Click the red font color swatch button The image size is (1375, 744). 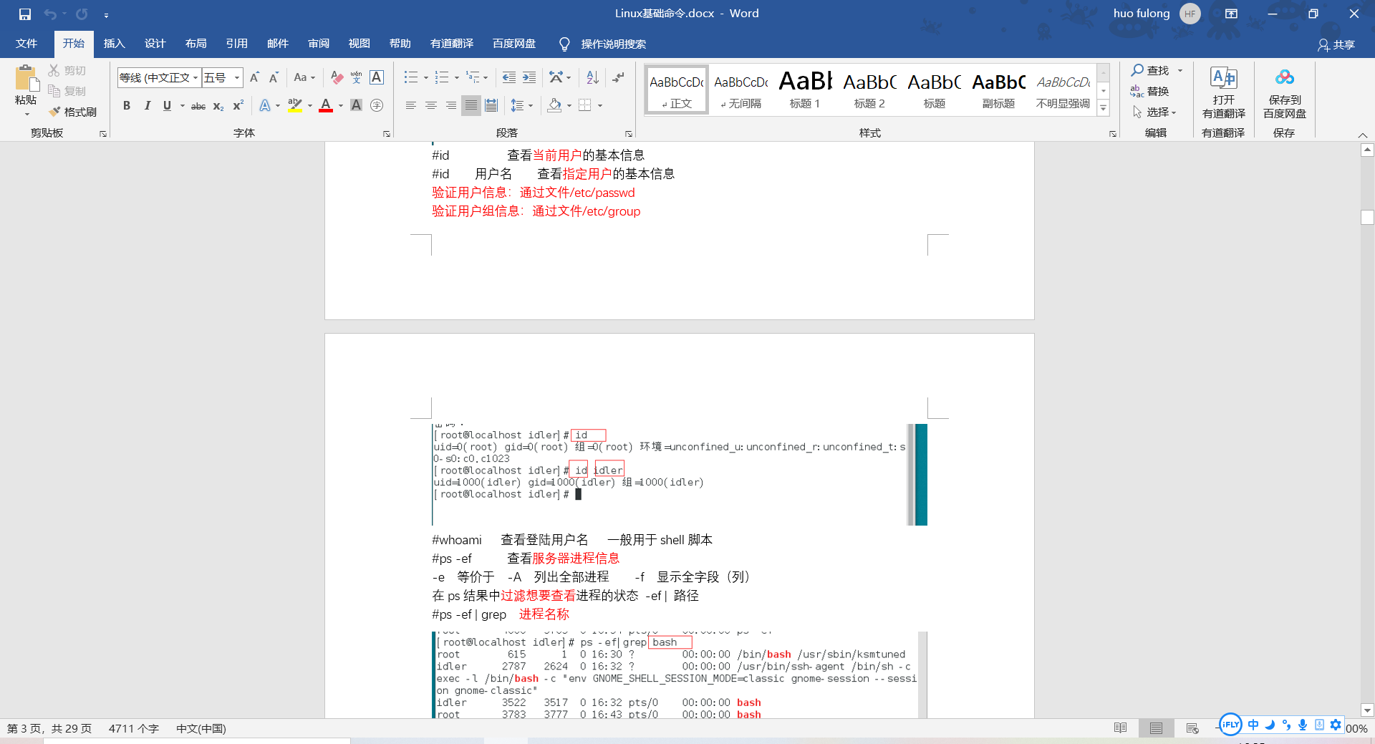click(x=326, y=105)
